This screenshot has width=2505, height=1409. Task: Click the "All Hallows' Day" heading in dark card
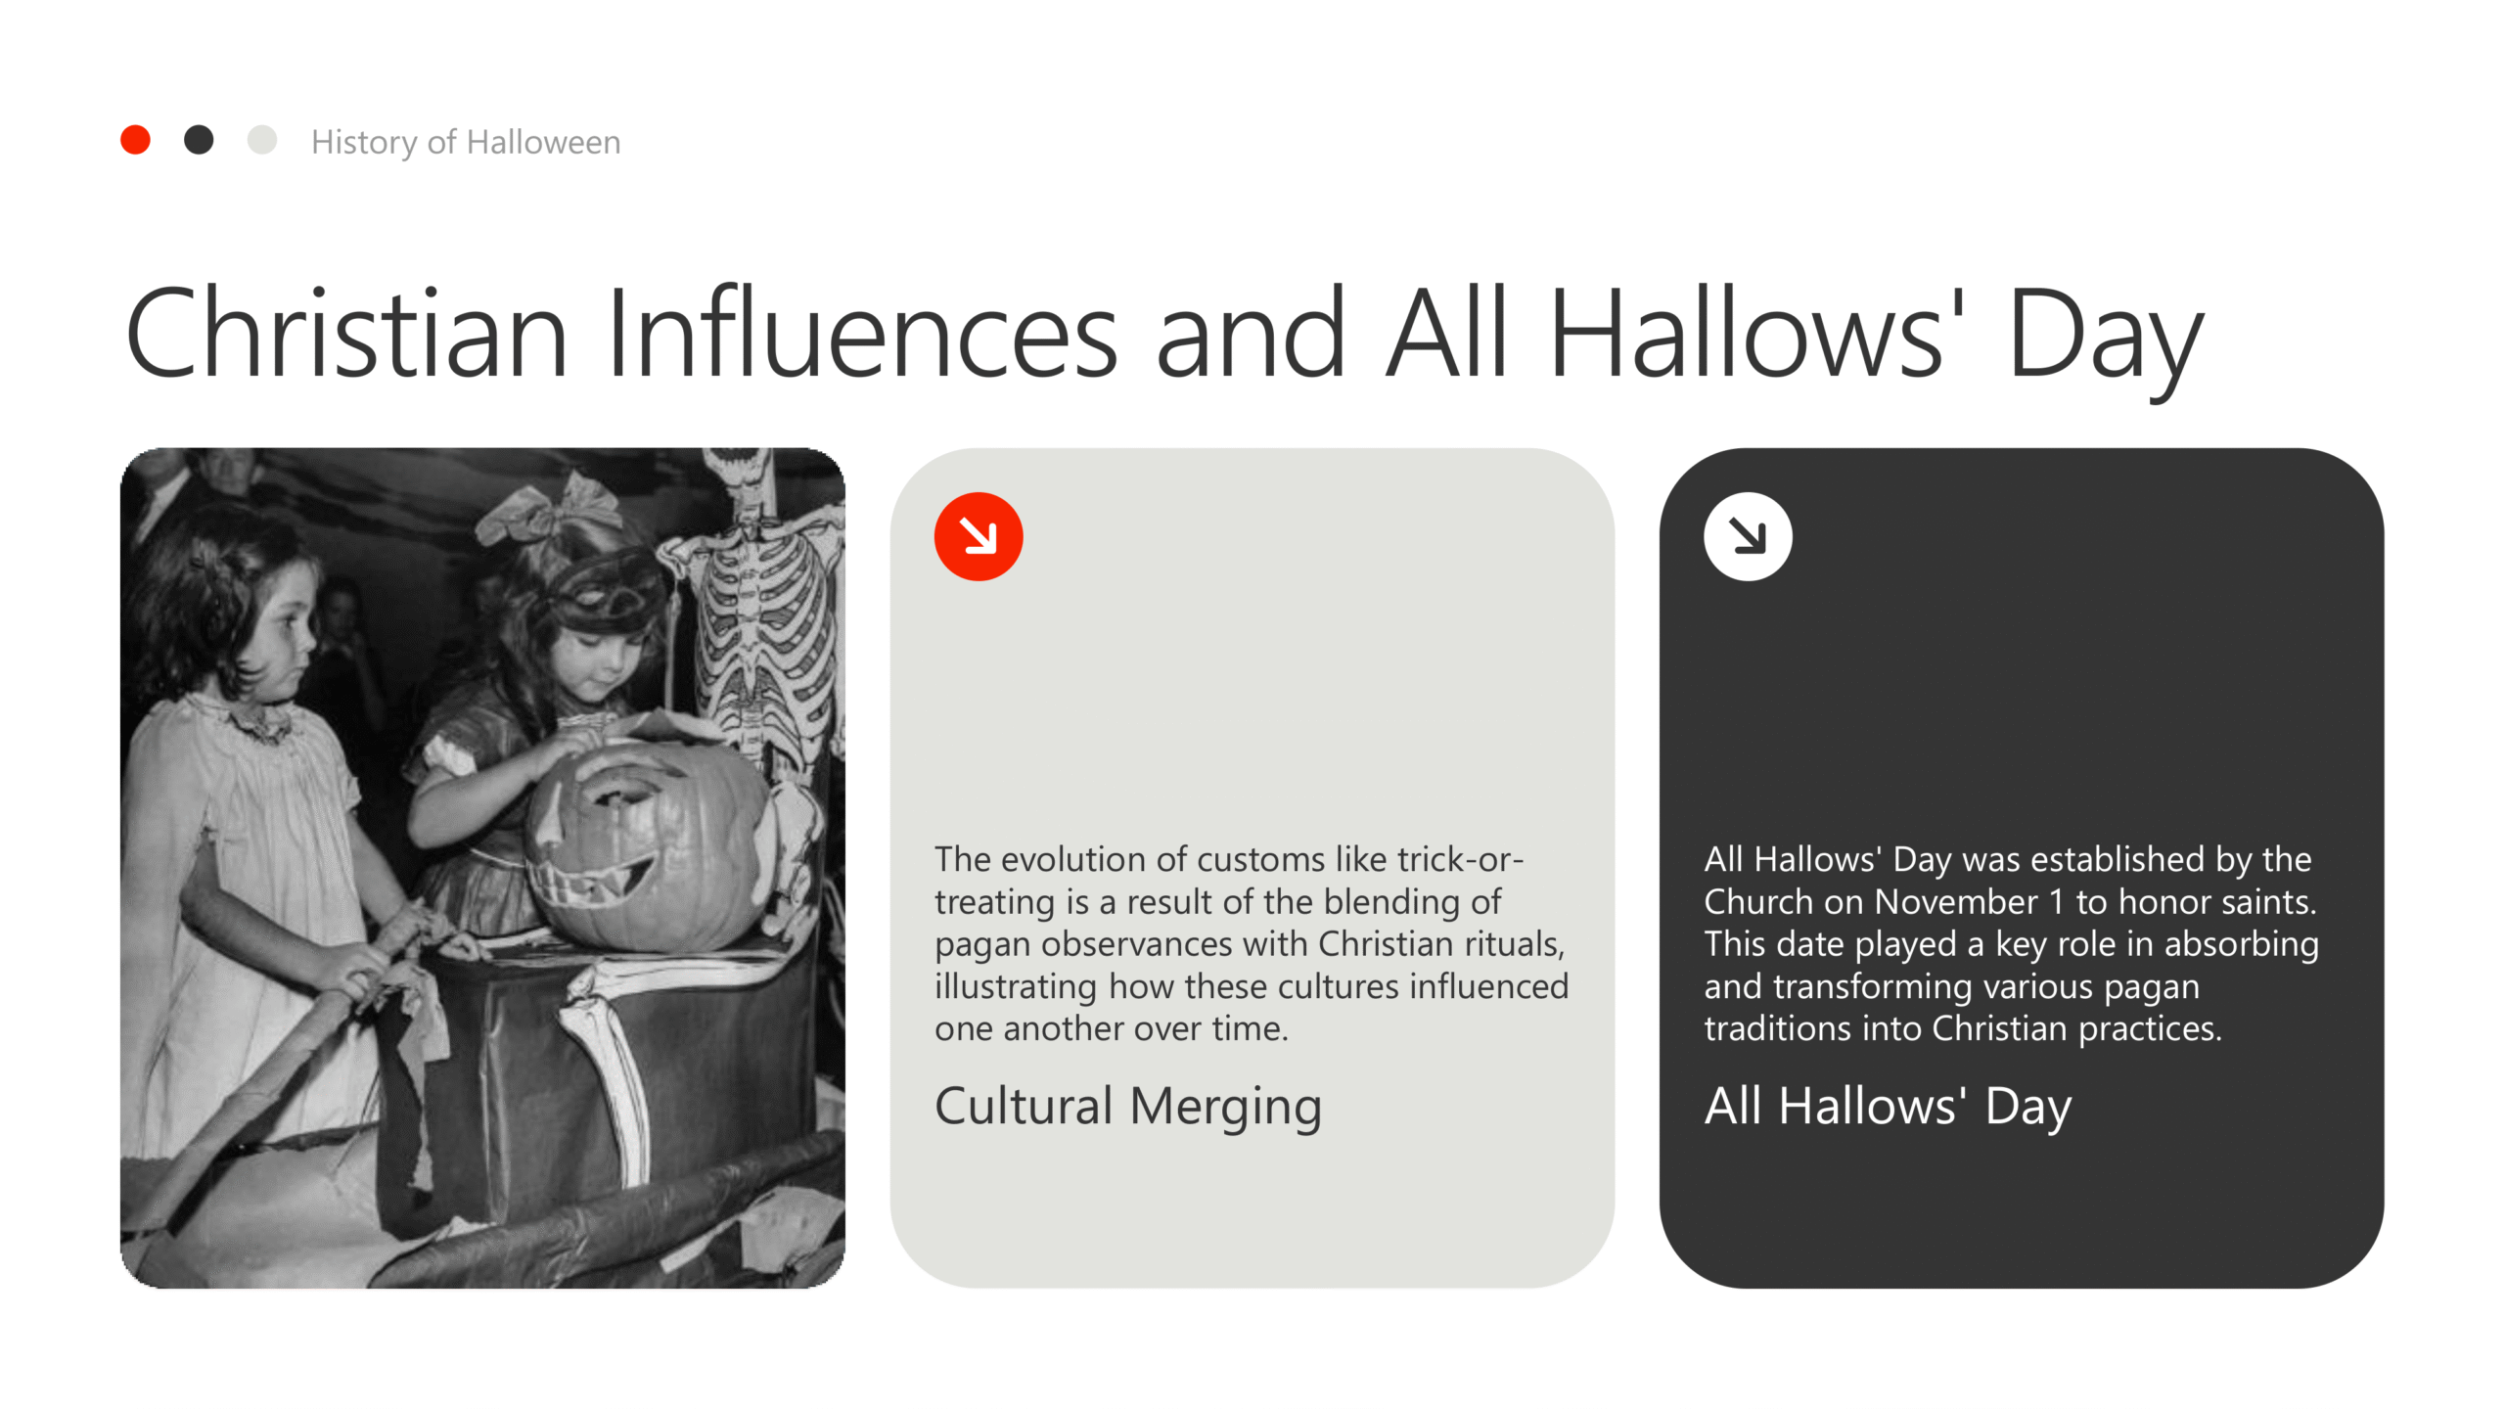tap(1888, 1106)
